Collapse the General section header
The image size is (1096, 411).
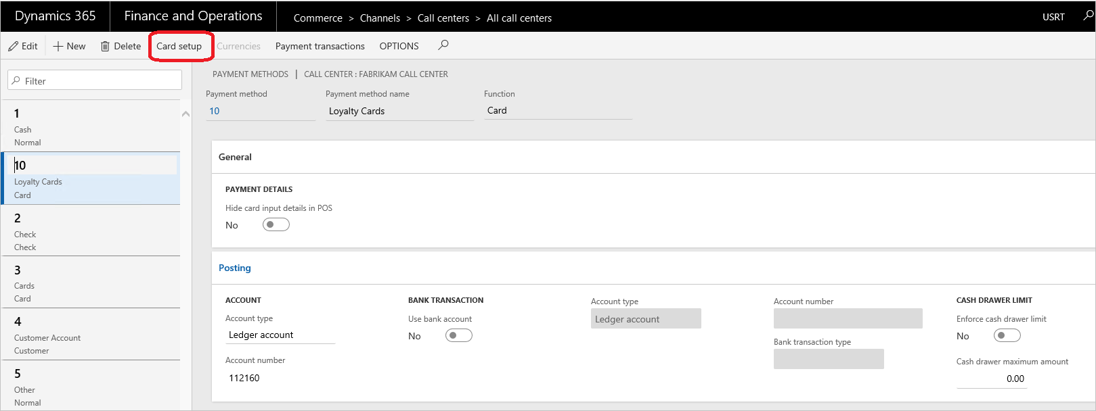[235, 157]
